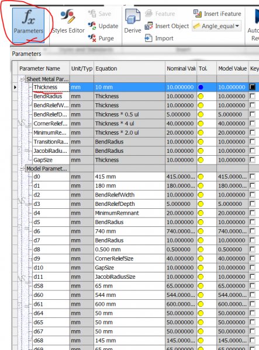Viewport: 259px width, 350px height.
Task: Click the Nominal Value column header
Action: 181,68
